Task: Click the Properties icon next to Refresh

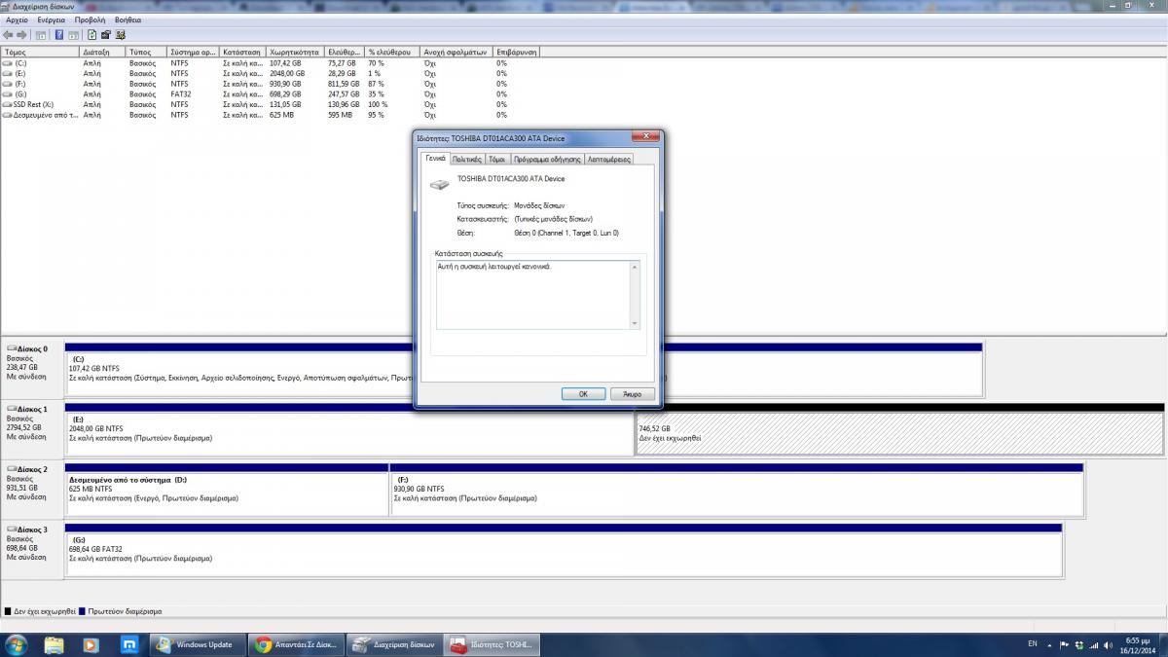Action: pyautogui.click(x=105, y=35)
